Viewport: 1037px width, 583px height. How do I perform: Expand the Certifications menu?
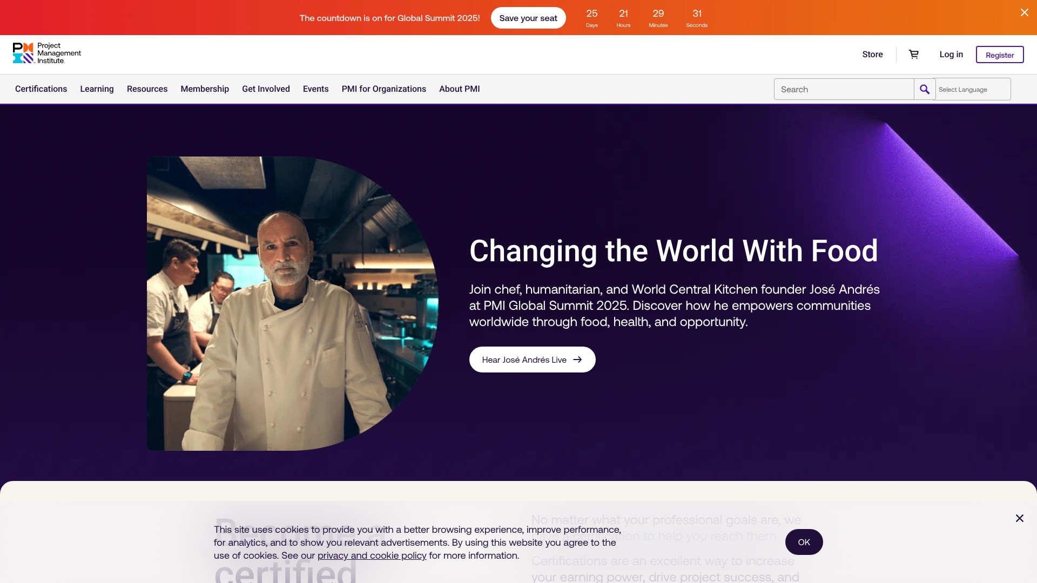click(x=41, y=89)
